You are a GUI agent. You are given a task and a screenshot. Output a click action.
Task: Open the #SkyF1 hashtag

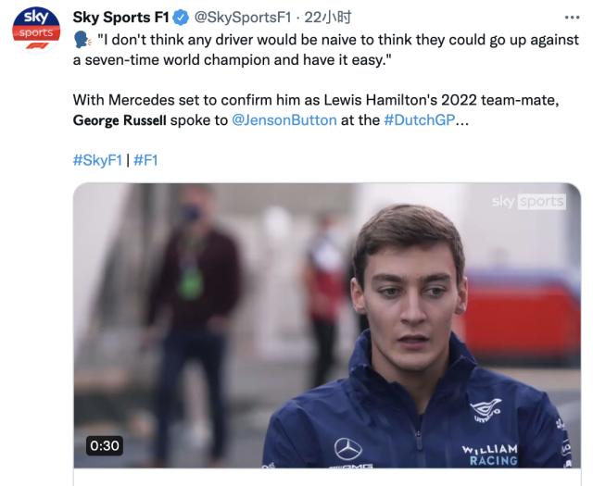click(x=95, y=160)
